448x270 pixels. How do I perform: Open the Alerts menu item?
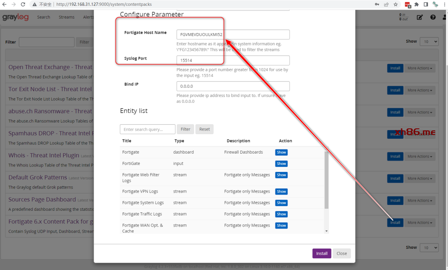tap(88, 17)
